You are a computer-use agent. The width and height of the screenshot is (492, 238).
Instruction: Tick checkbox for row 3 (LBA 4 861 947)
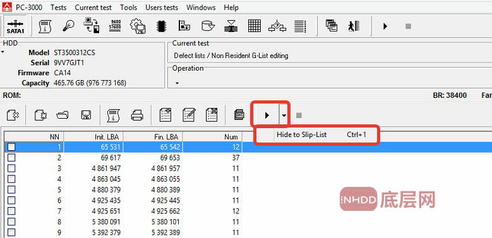coord(11,169)
